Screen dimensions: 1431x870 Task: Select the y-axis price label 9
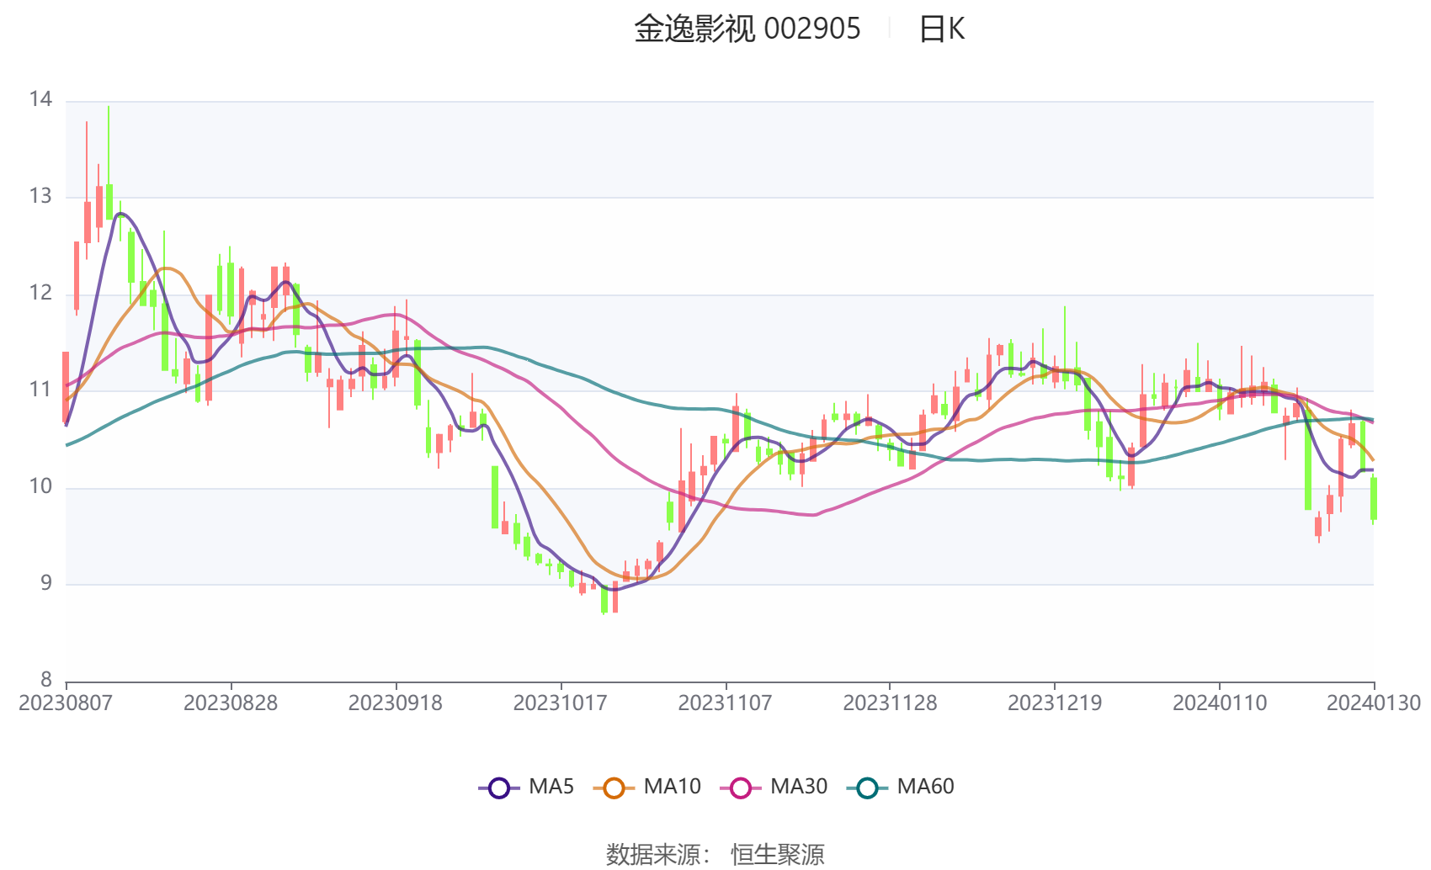coord(46,584)
